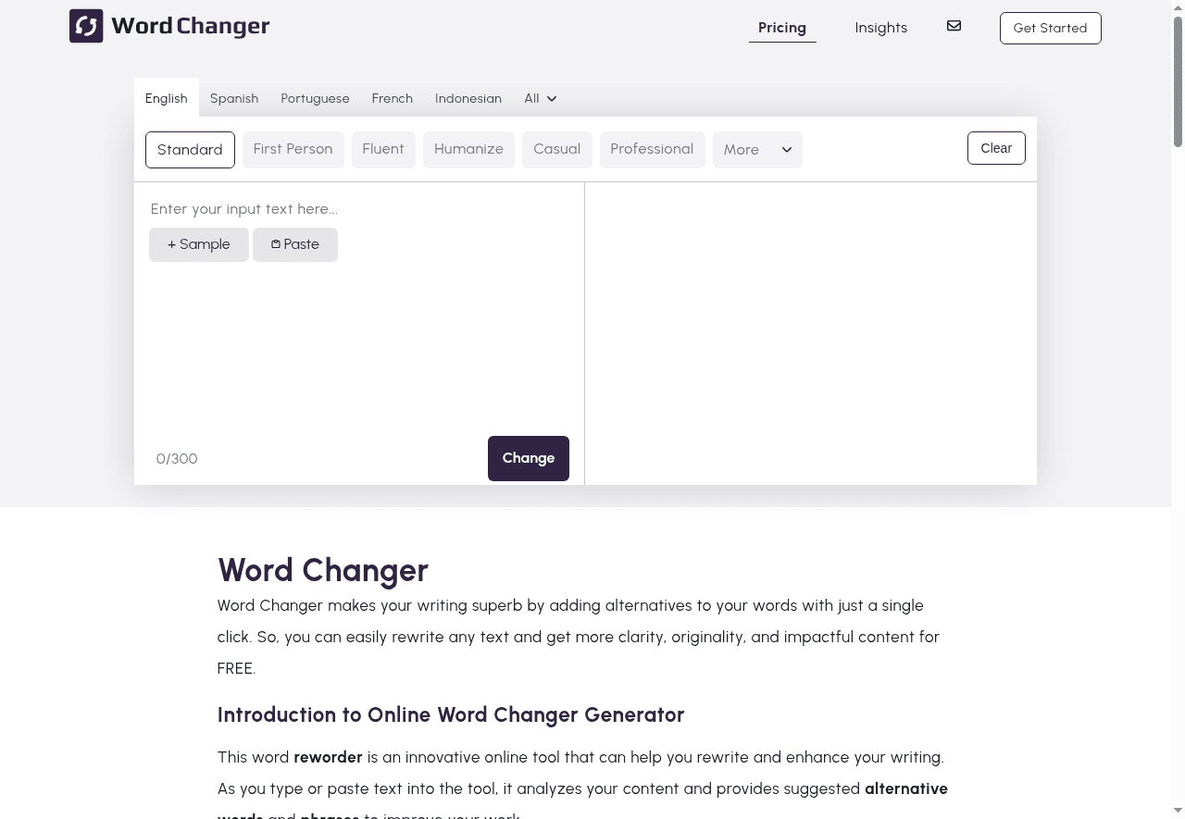1185x819 pixels.
Task: Open the Pricing page
Action: (x=781, y=28)
